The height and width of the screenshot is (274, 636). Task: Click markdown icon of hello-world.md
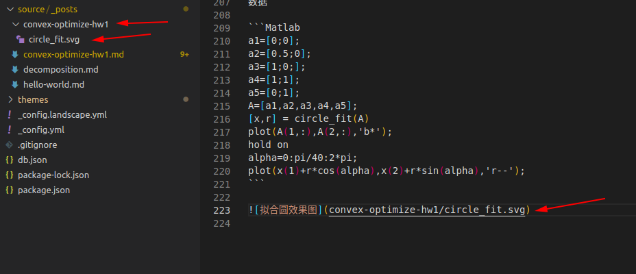tap(15, 85)
